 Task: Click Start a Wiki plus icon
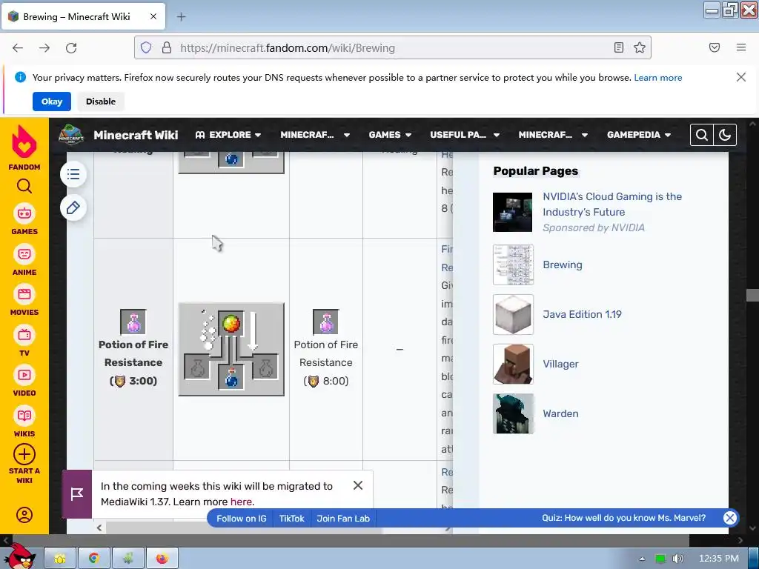24,455
